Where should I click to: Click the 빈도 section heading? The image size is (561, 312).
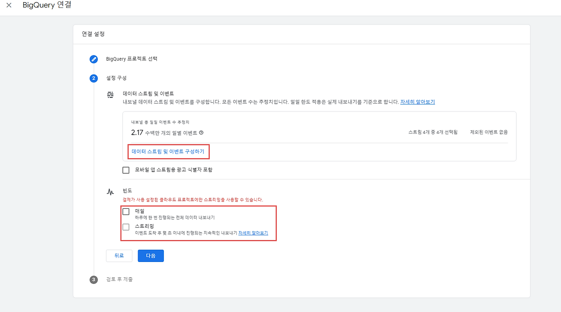127,191
